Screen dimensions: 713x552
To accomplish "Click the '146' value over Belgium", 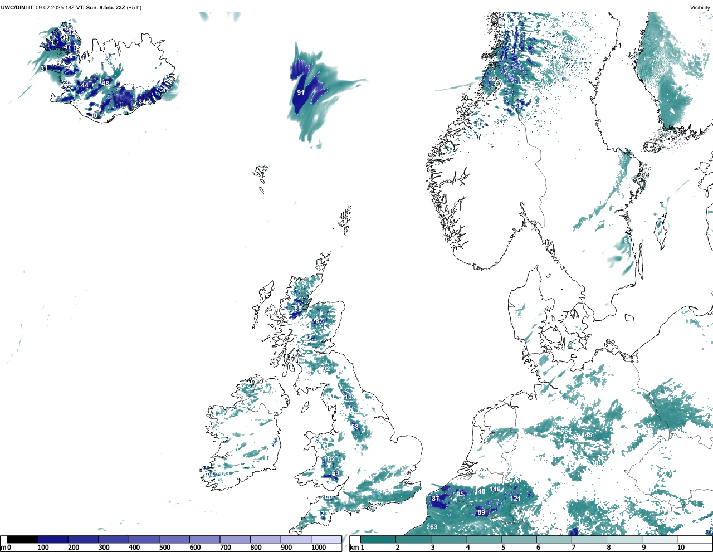I will point(495,489).
